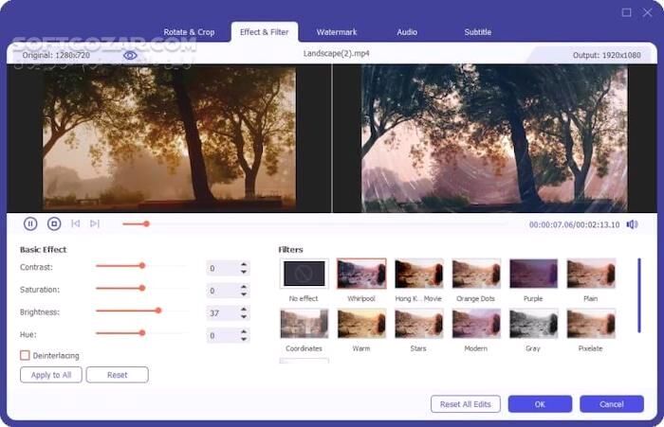
Task: Choose the Orange Dots filter
Action: (x=476, y=274)
